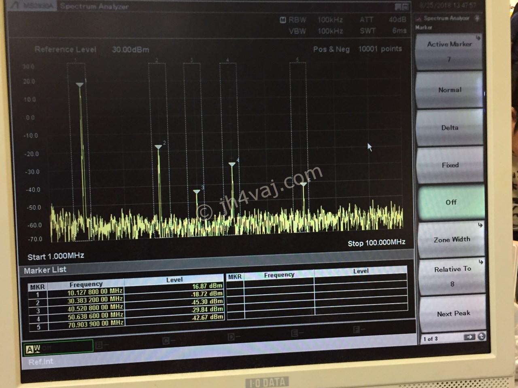Viewport: 518px width, 388px height.
Task: Click the 10001 points trace label
Action: click(x=380, y=49)
